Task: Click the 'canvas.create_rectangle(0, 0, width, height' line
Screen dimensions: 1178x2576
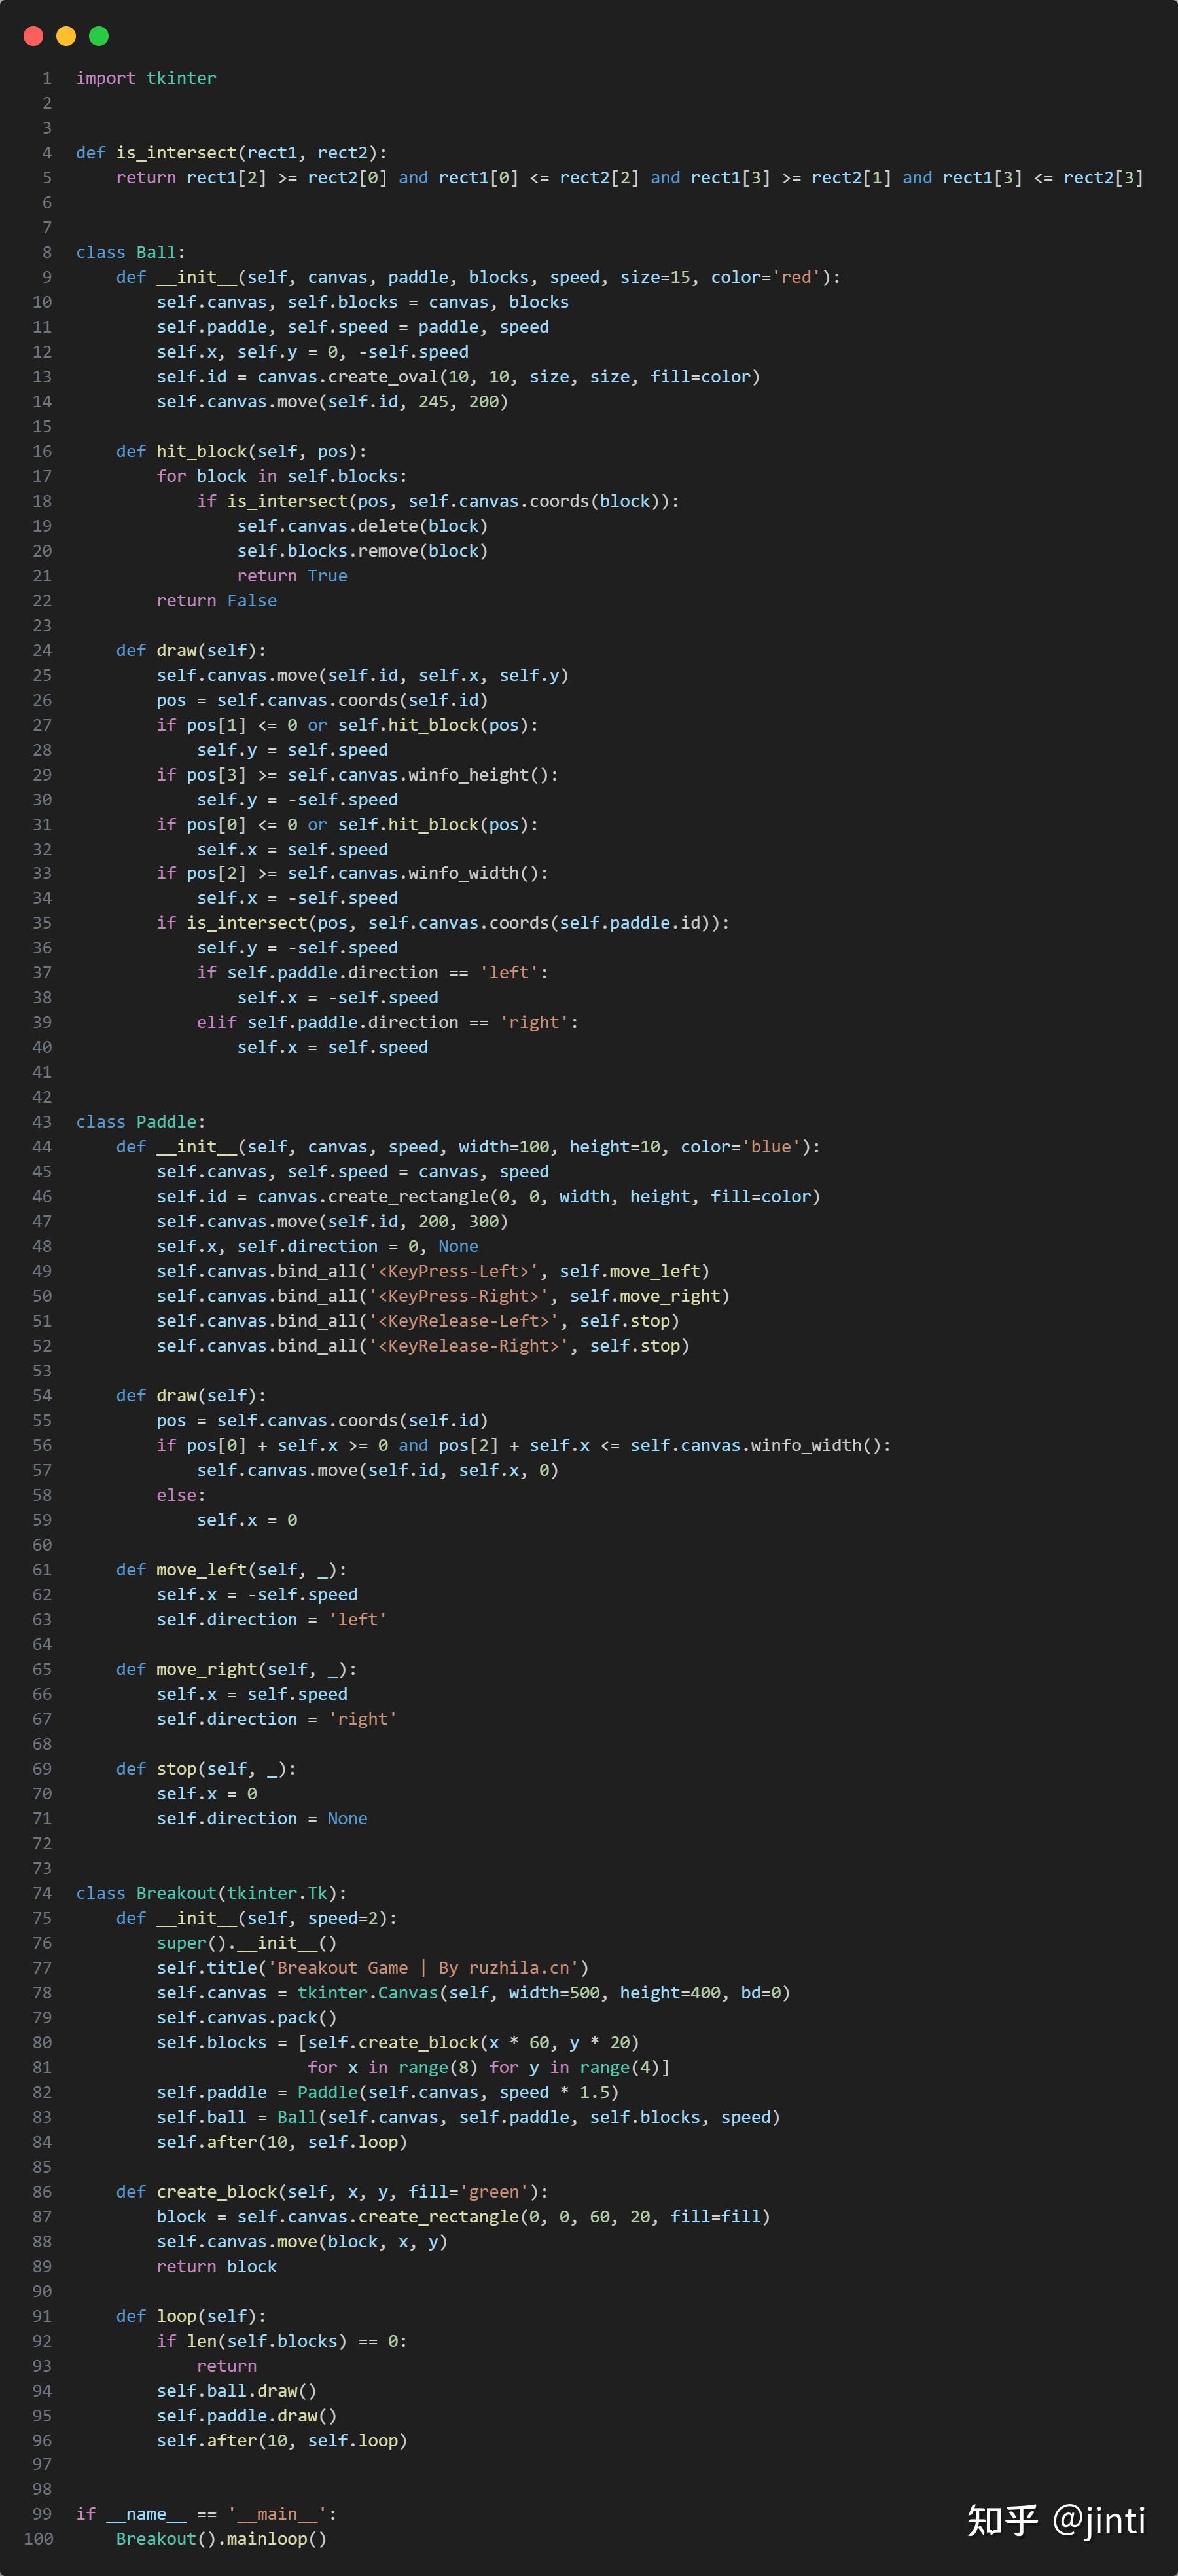Action: [x=489, y=1196]
